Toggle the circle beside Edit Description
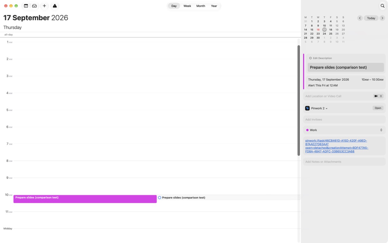 [x=310, y=58]
